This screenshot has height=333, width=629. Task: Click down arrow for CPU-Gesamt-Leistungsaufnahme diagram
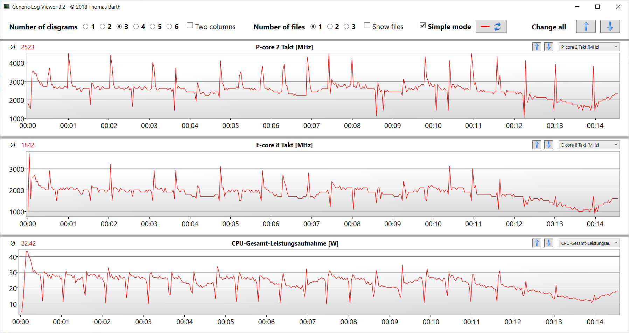(548, 243)
